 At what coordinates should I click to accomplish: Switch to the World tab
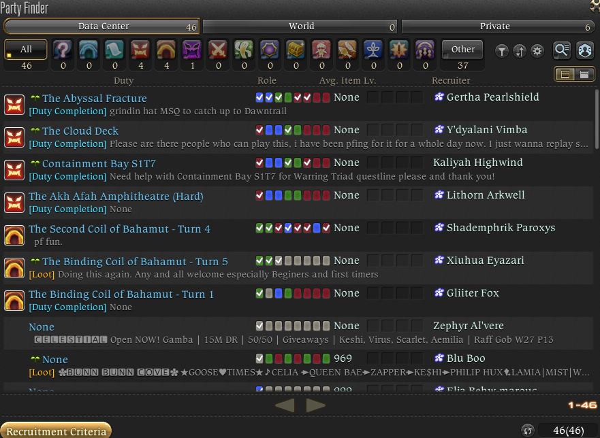[x=300, y=27]
